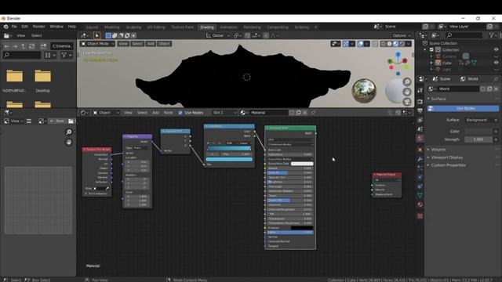Viewport: 502px width, 282px height.
Task: Open Object Mode dropdown in viewport
Action: pos(97,44)
